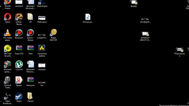Screen dimensions: 189x106
Task: Select the выиграл! image in top row
Action: (x=19, y=4)
